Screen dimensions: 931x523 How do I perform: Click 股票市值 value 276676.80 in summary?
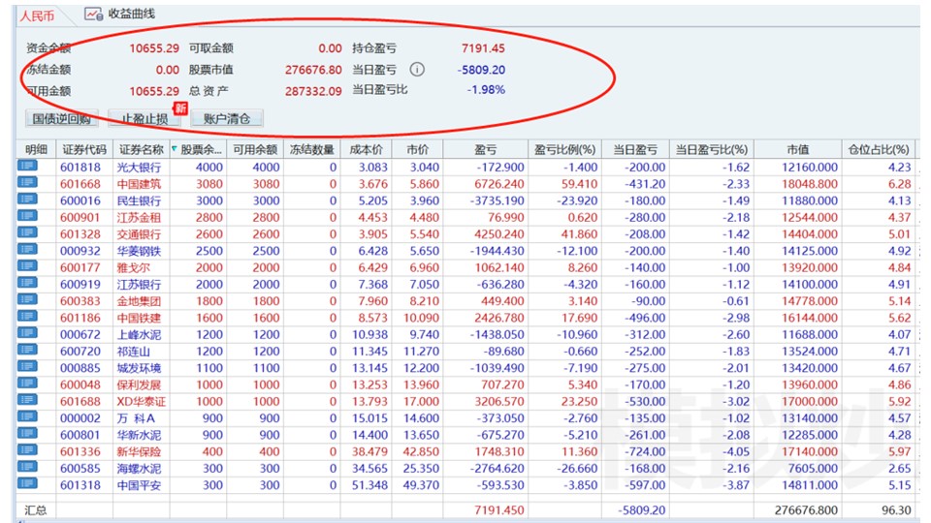pyautogui.click(x=313, y=70)
